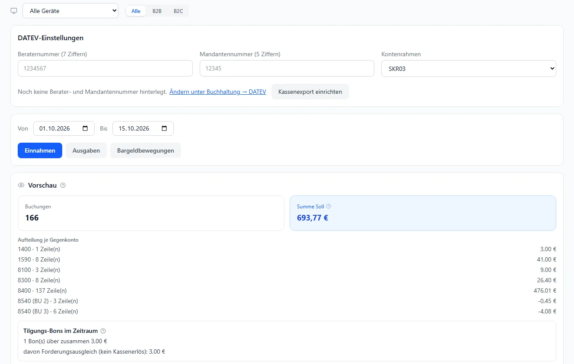
Task: Open the calendar picker for Von date
Action: click(85, 128)
